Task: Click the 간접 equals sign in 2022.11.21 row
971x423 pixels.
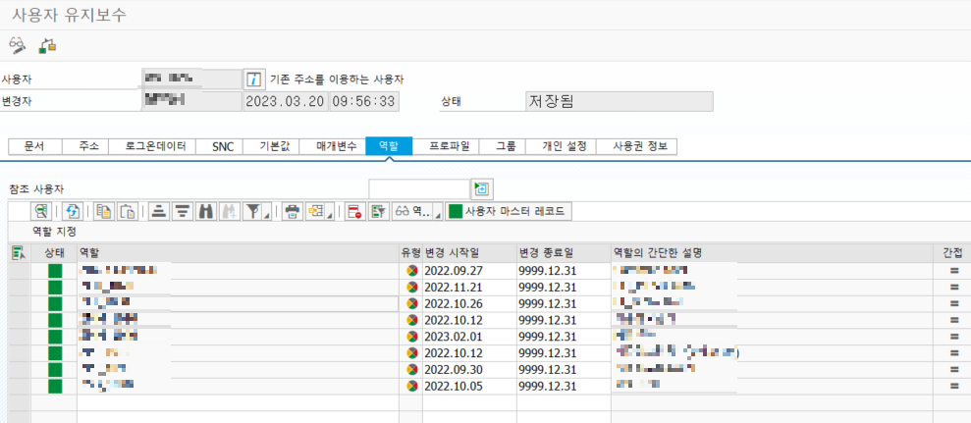Action: click(953, 288)
